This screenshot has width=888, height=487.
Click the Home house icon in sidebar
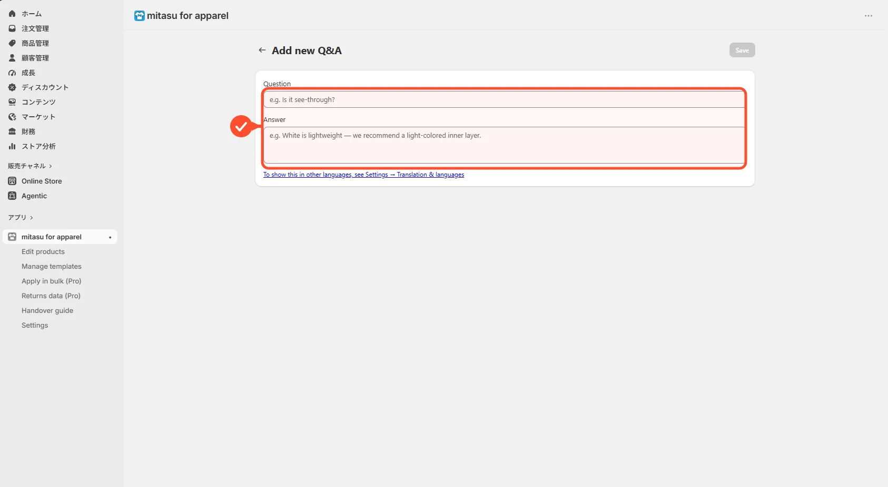pyautogui.click(x=12, y=14)
